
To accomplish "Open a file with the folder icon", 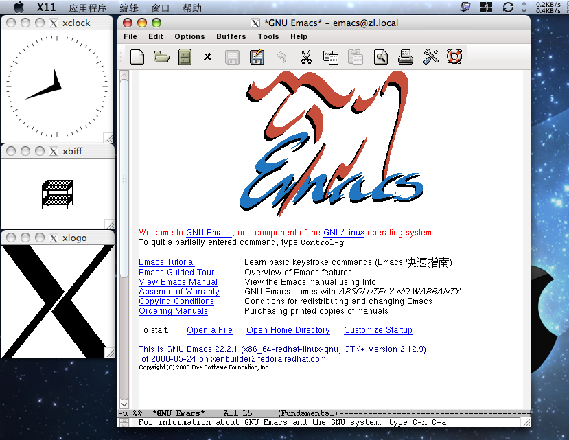I will (x=161, y=57).
